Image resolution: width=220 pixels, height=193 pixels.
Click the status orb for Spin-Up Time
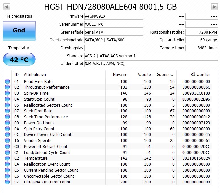(7, 93)
